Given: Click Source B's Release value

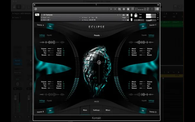Looking at the screenshot, I should 64,88.
